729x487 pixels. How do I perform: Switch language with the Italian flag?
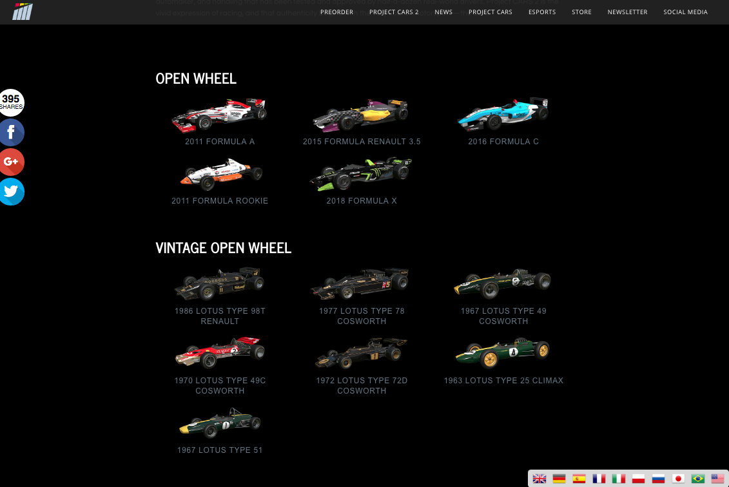[x=618, y=479]
